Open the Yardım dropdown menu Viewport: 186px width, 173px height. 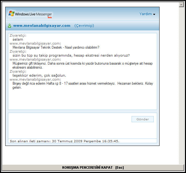pos(147,14)
